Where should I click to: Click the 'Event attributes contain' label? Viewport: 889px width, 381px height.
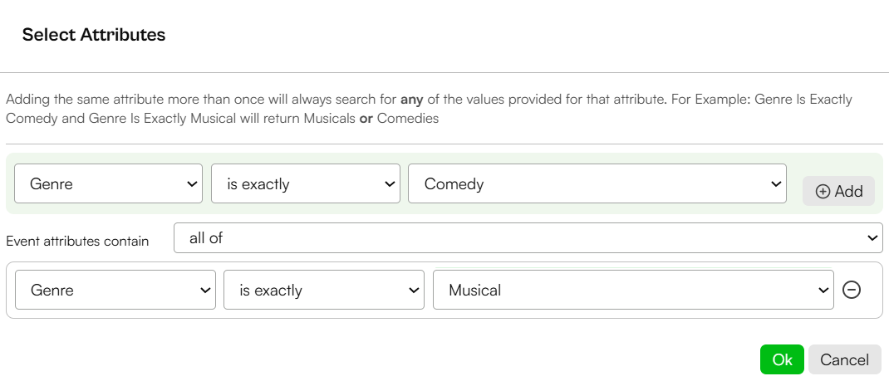77,242
